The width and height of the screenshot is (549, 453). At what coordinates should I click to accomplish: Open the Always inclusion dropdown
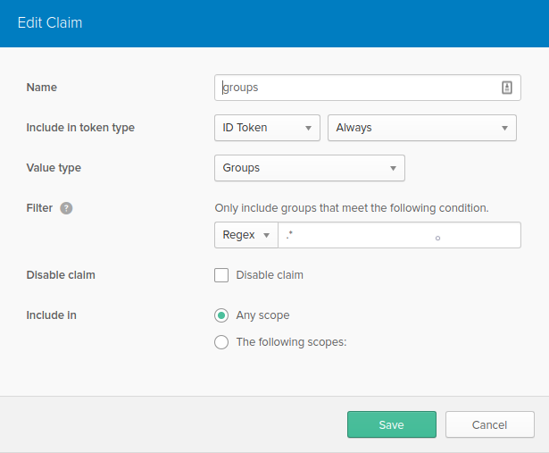pyautogui.click(x=421, y=128)
